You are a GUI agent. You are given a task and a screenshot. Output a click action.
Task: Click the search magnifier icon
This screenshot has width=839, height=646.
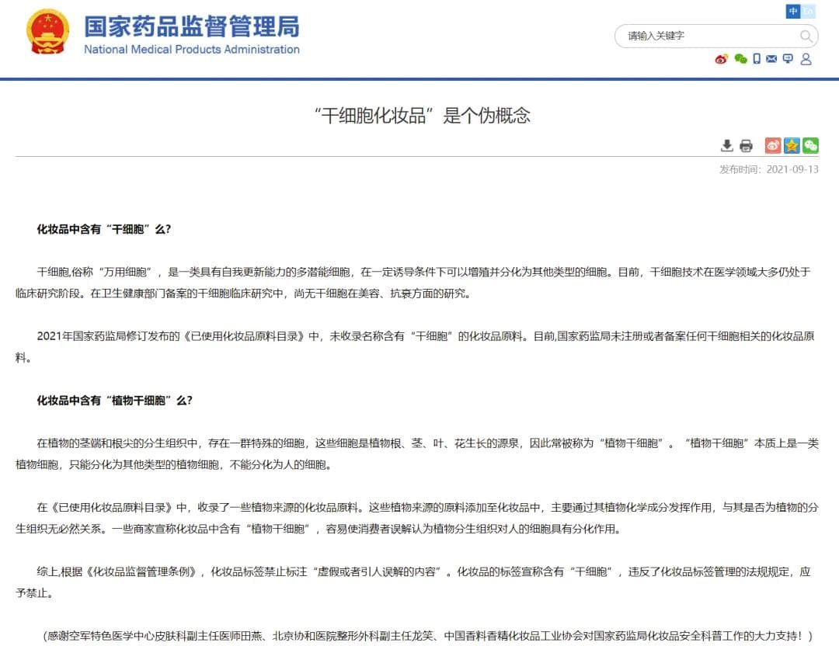click(x=806, y=36)
